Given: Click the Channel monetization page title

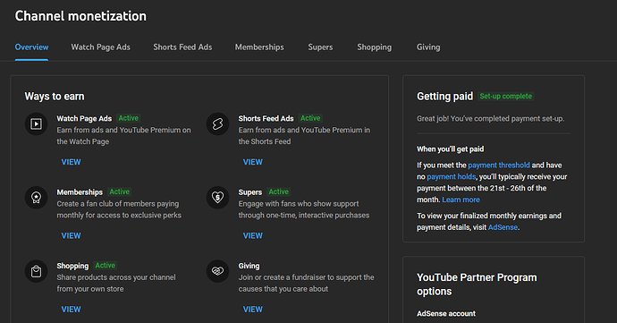Looking at the screenshot, I should click(x=80, y=16).
